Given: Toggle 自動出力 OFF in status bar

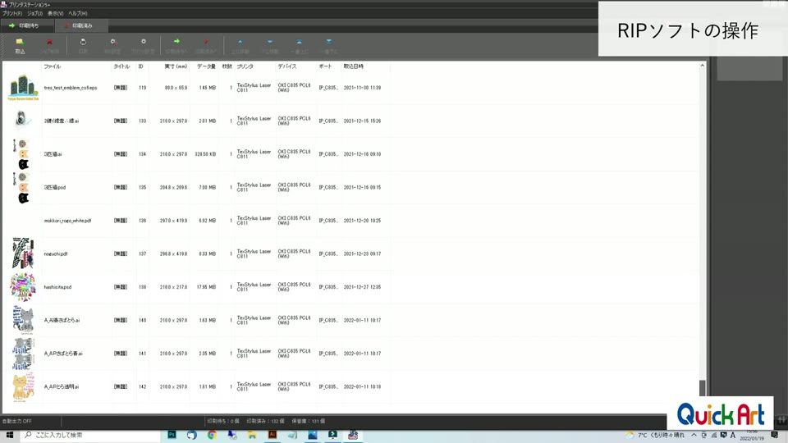Looking at the screenshot, I should point(17,421).
